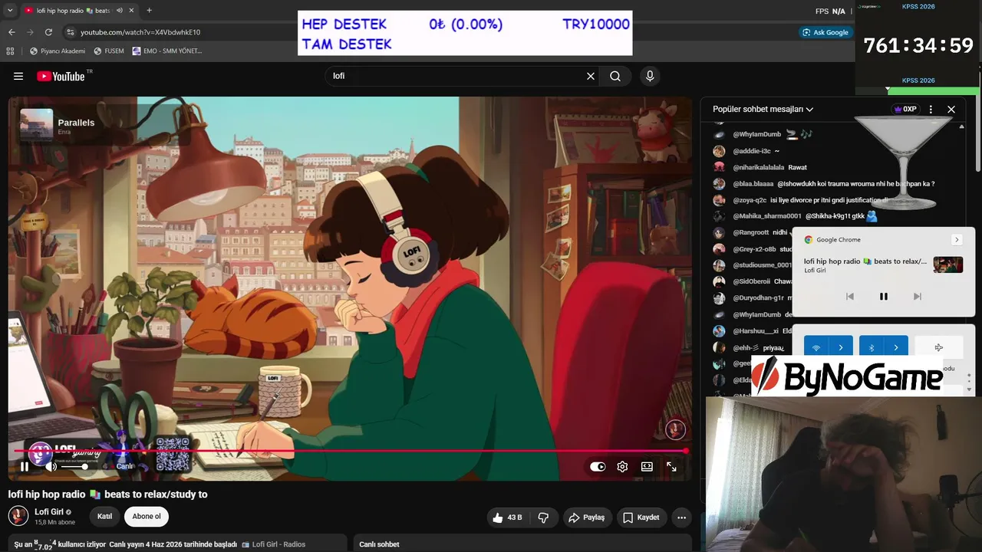Enter fullscreen video mode
Image resolution: width=982 pixels, height=552 pixels.
tap(671, 466)
